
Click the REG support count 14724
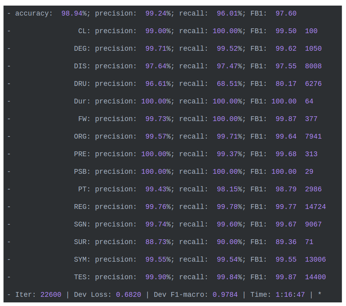point(315,207)
